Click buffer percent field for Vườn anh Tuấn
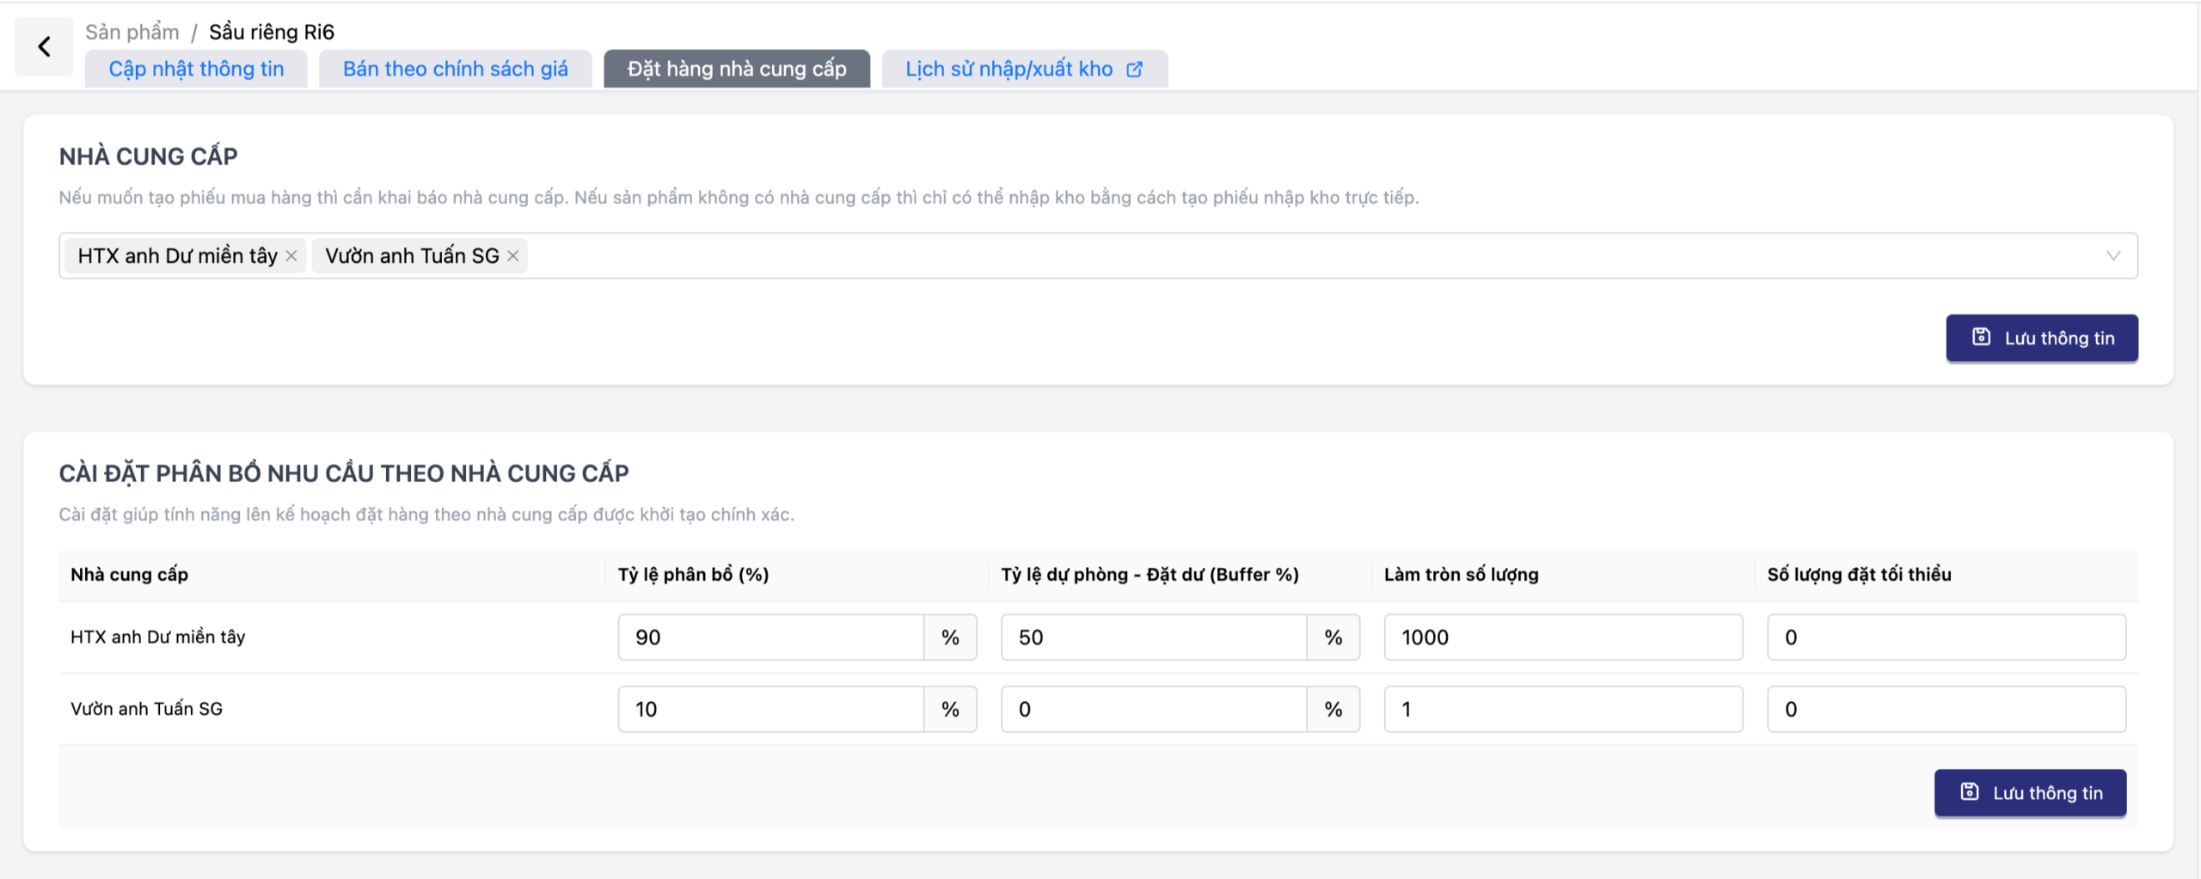This screenshot has height=879, width=2201. pos(1152,710)
